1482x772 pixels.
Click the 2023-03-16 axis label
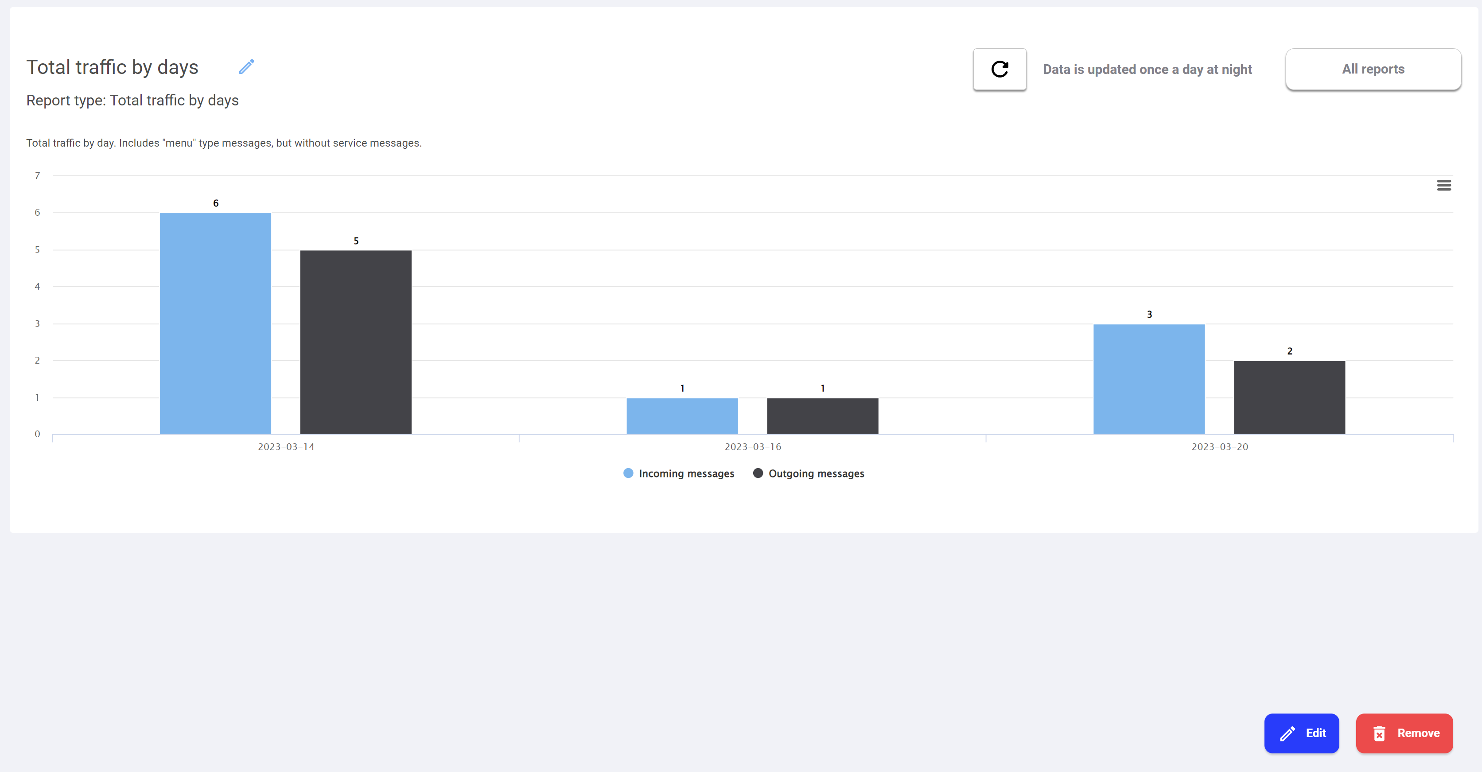point(752,447)
